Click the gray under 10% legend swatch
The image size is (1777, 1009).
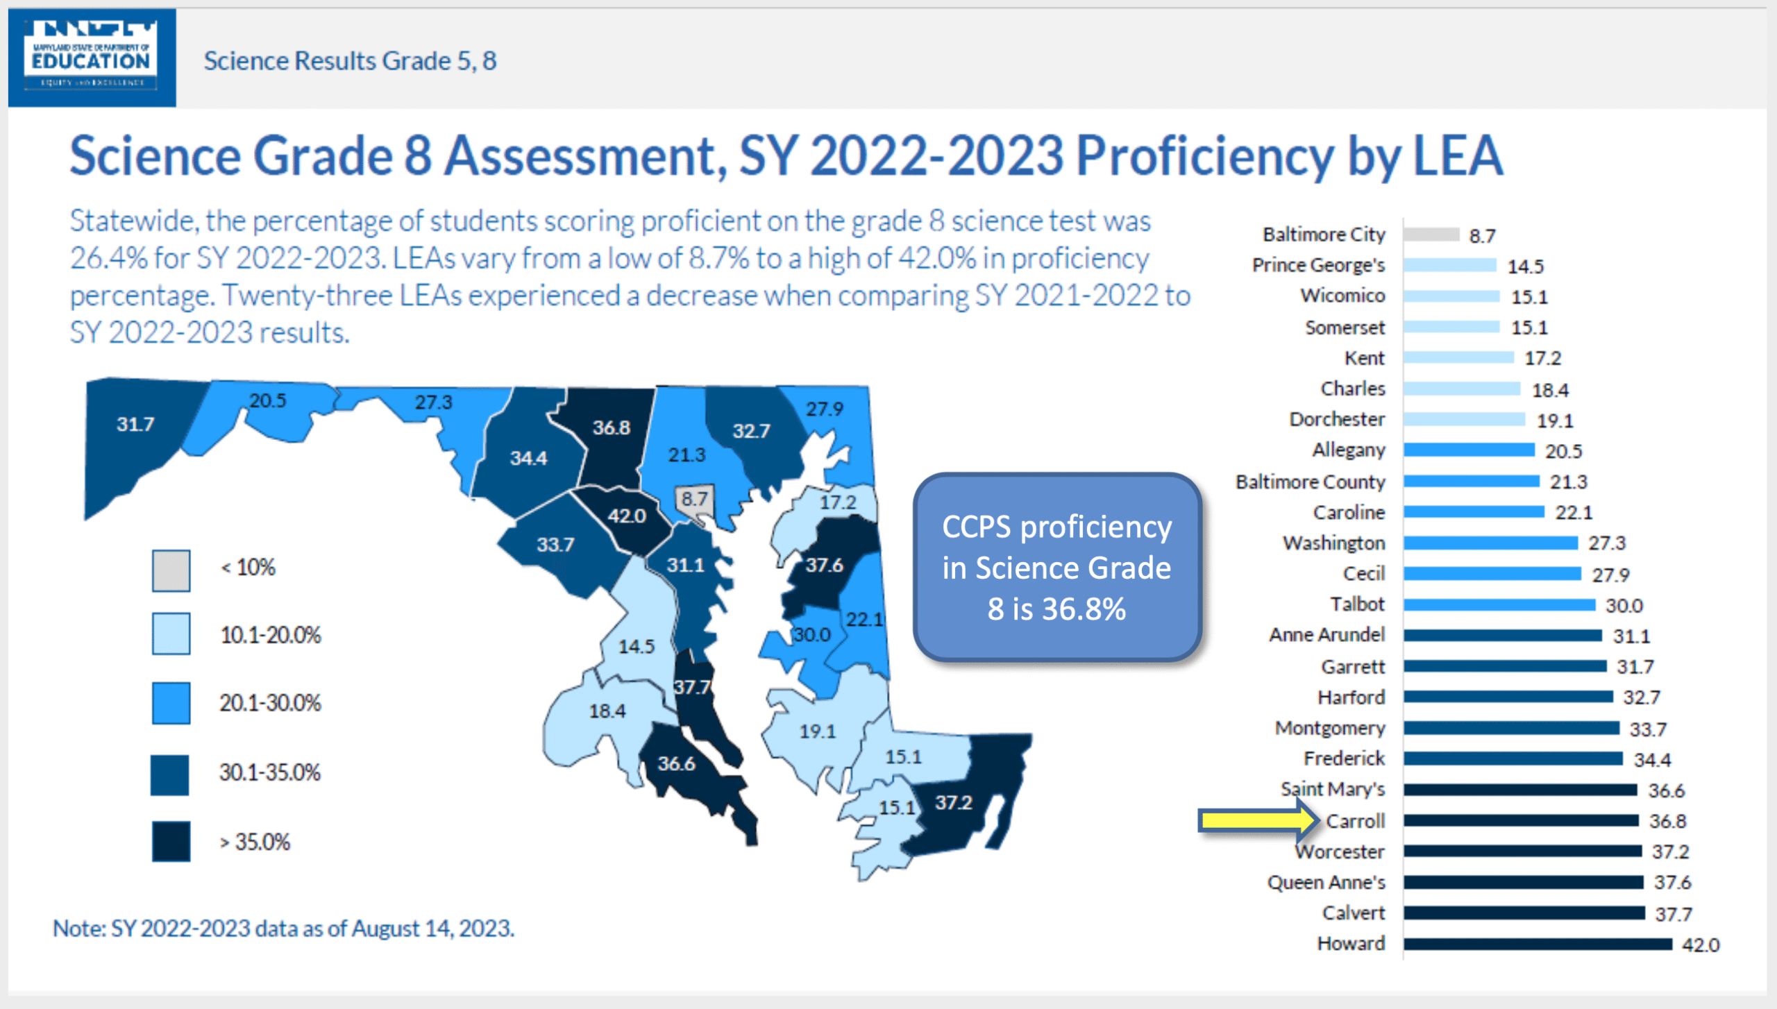pos(171,570)
